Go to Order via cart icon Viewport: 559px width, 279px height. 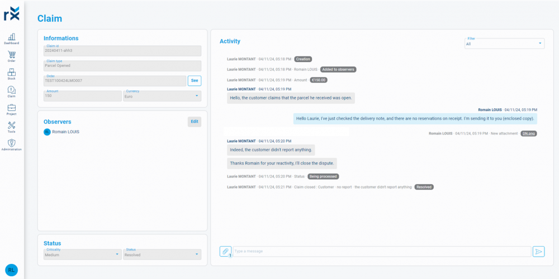(11, 56)
